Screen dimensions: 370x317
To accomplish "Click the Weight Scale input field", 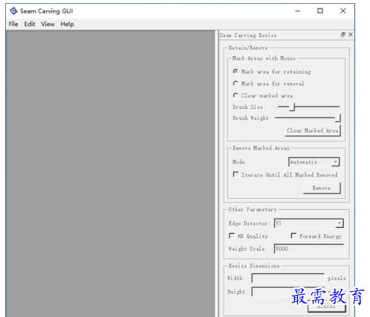I will point(309,249).
